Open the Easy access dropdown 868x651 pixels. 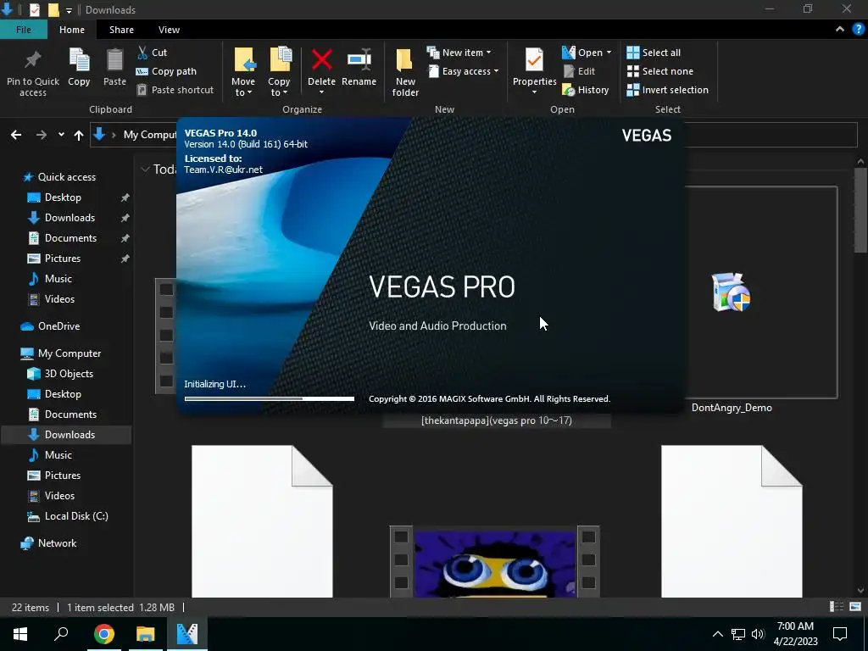[463, 71]
